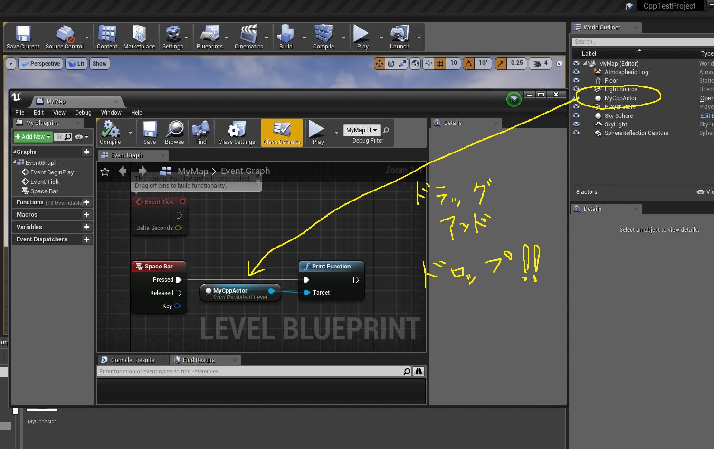Toggle scale snapping in viewport

tap(501, 64)
